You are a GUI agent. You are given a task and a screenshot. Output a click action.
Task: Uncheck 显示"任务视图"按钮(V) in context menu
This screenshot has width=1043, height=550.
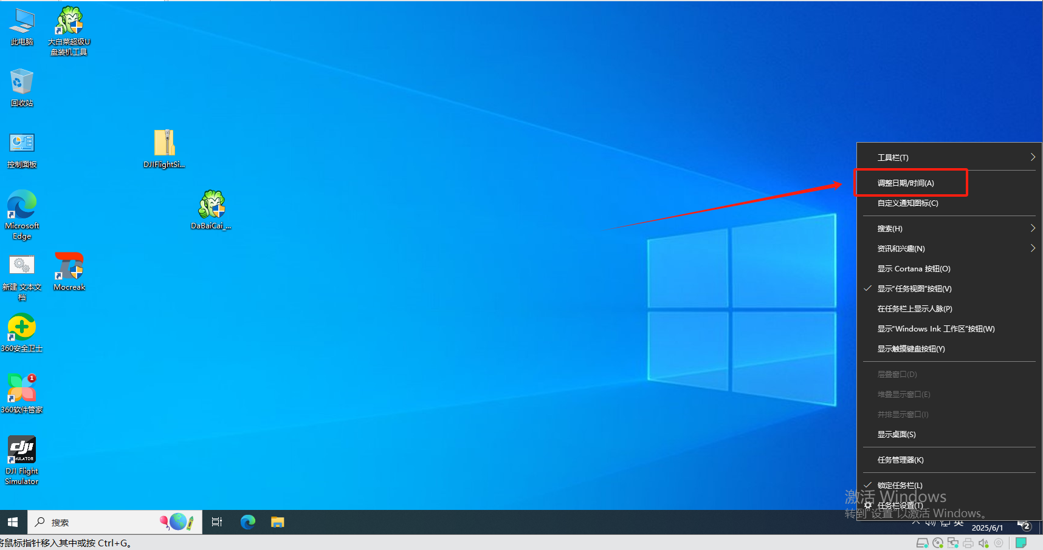click(x=949, y=288)
